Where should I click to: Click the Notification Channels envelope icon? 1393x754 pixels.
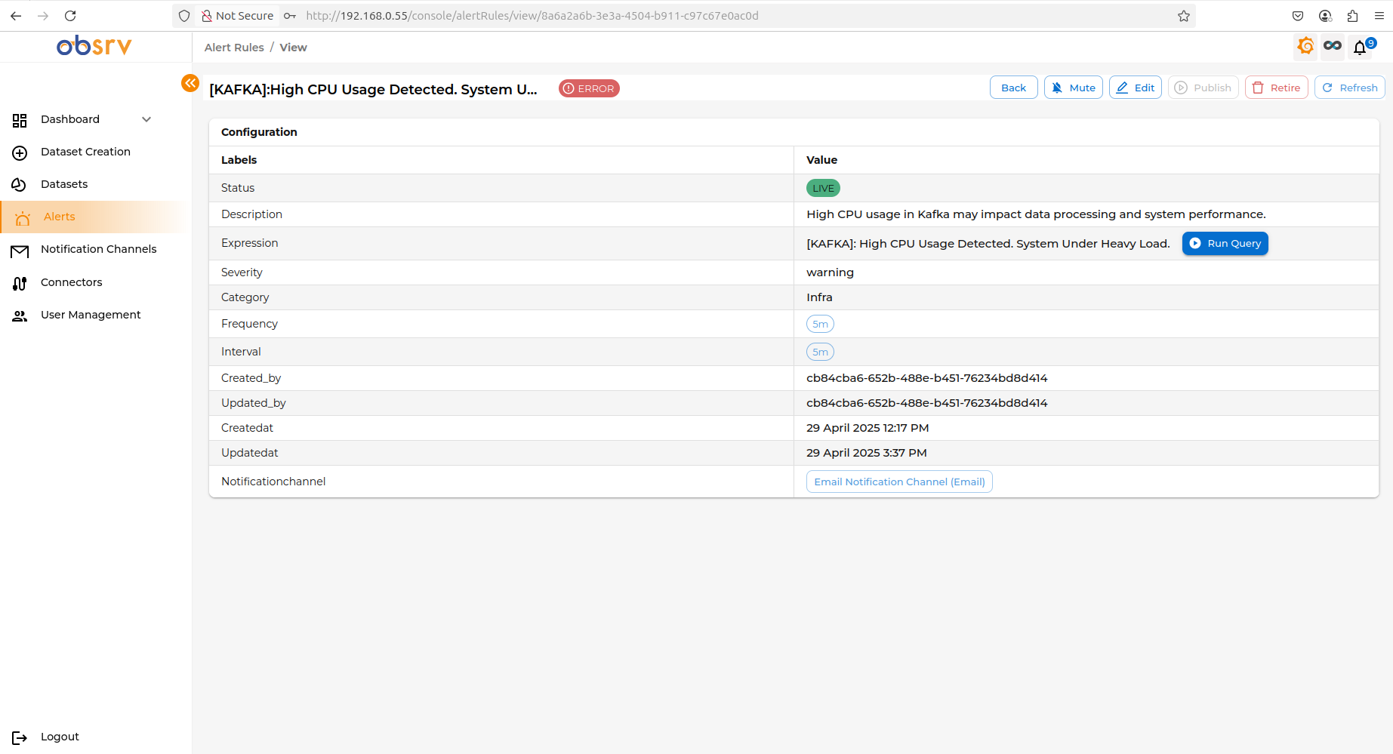tap(20, 251)
